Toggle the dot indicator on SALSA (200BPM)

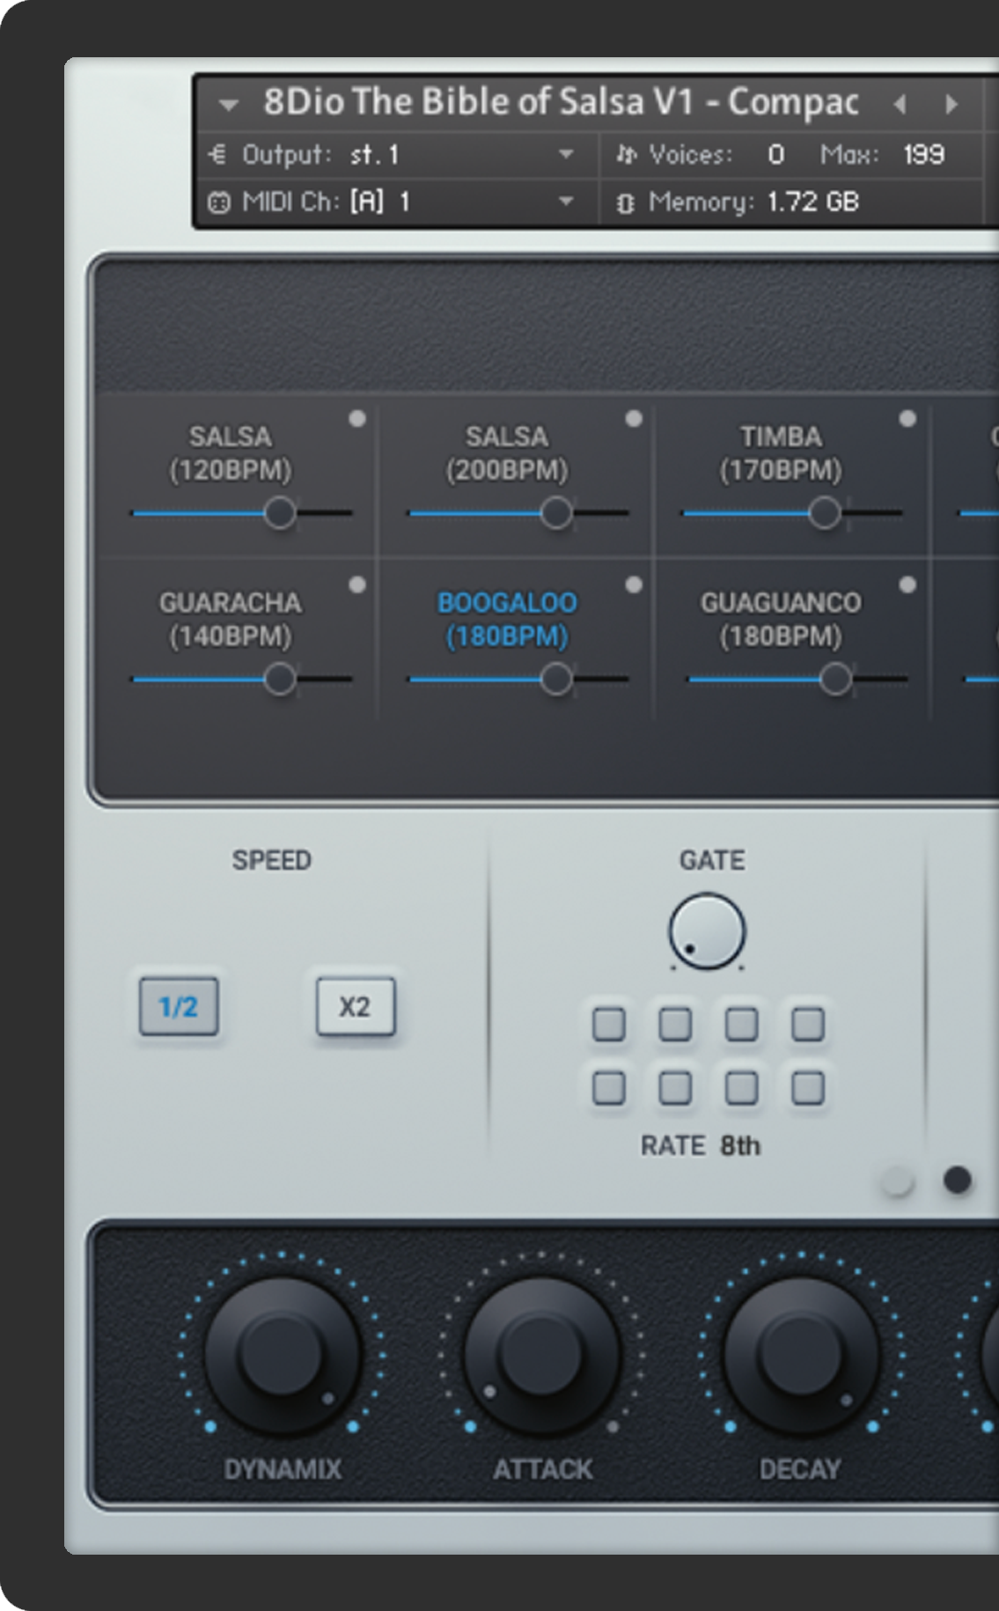pyautogui.click(x=634, y=418)
